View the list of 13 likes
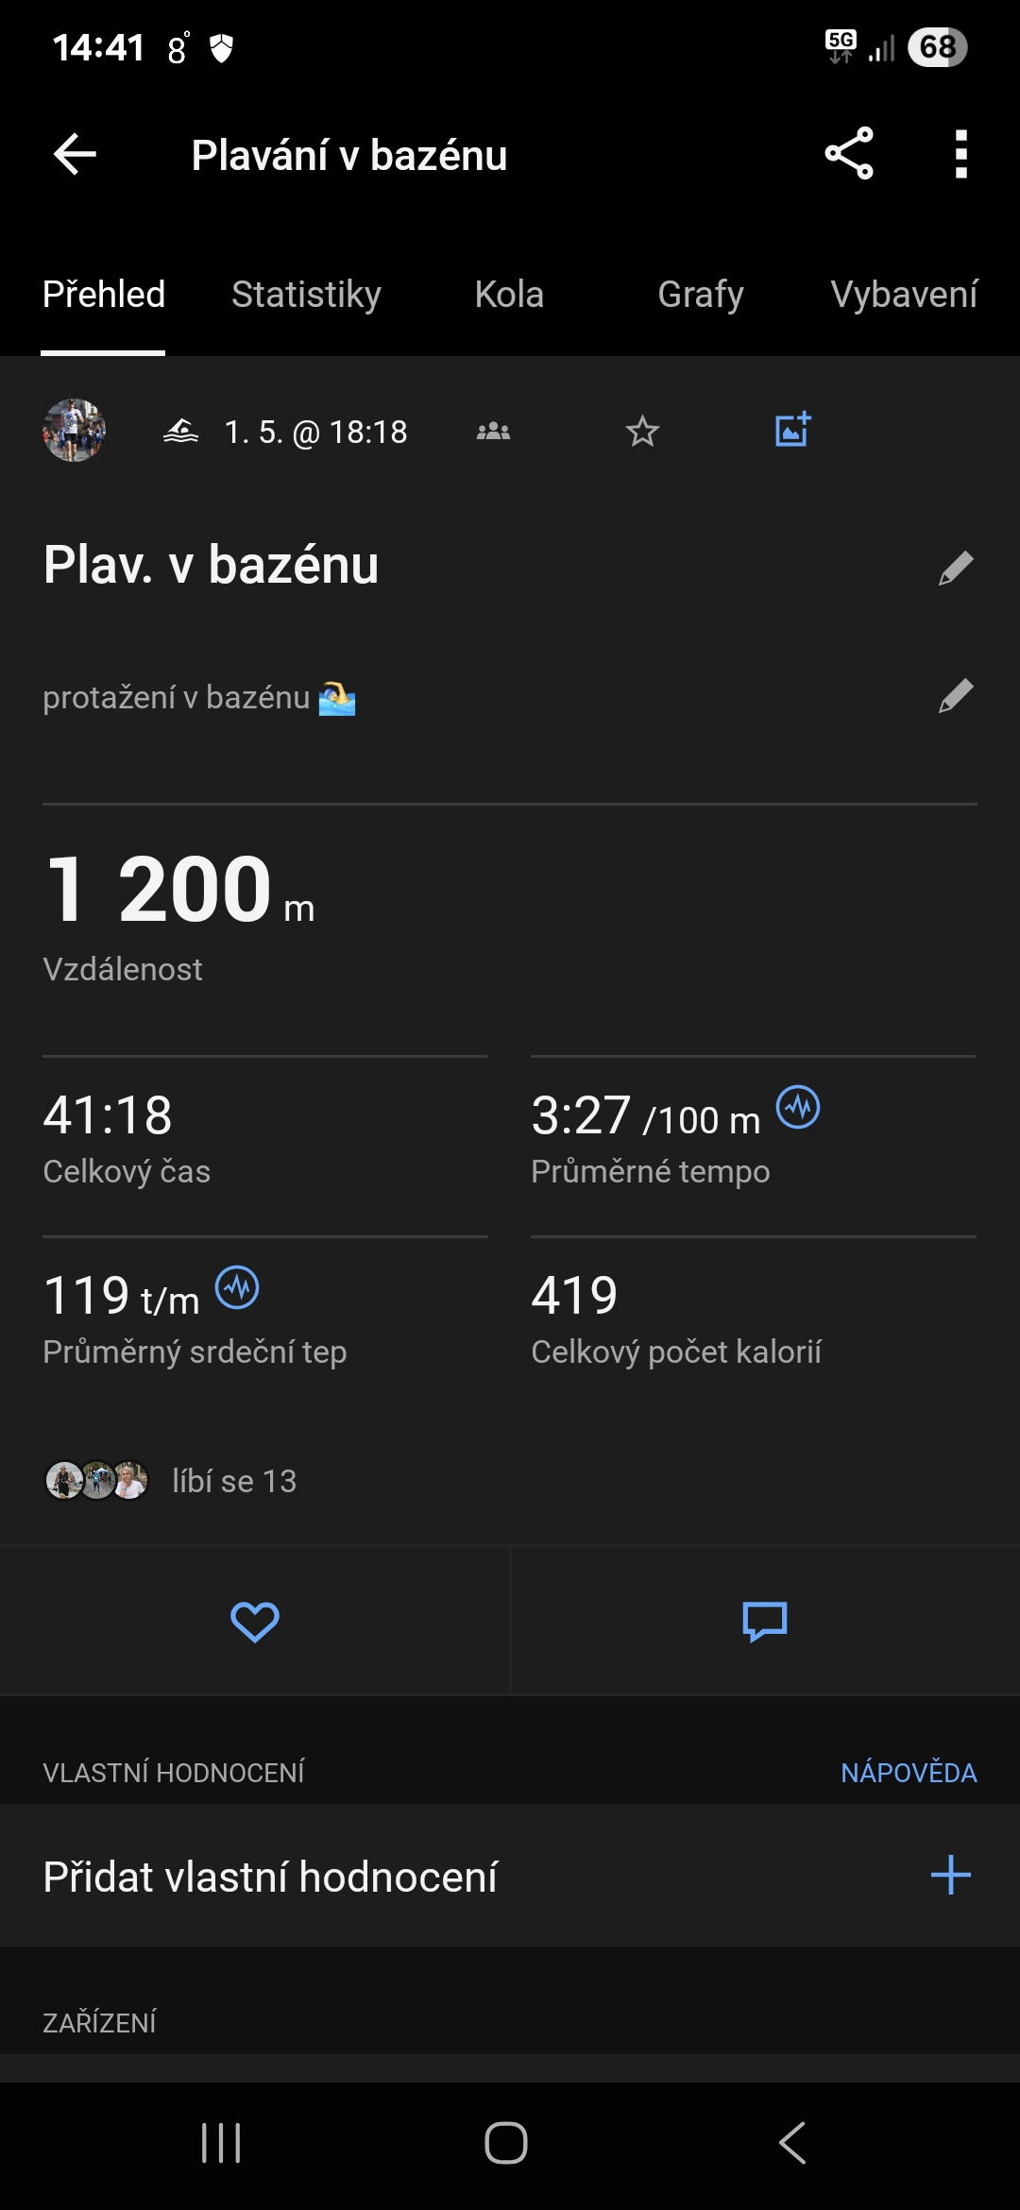 pos(233,1481)
